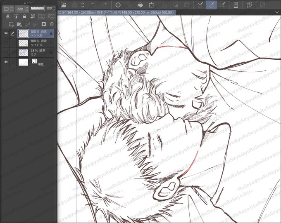
Task: Set as reference layer lighthouse icon
Action: click(16, 16)
